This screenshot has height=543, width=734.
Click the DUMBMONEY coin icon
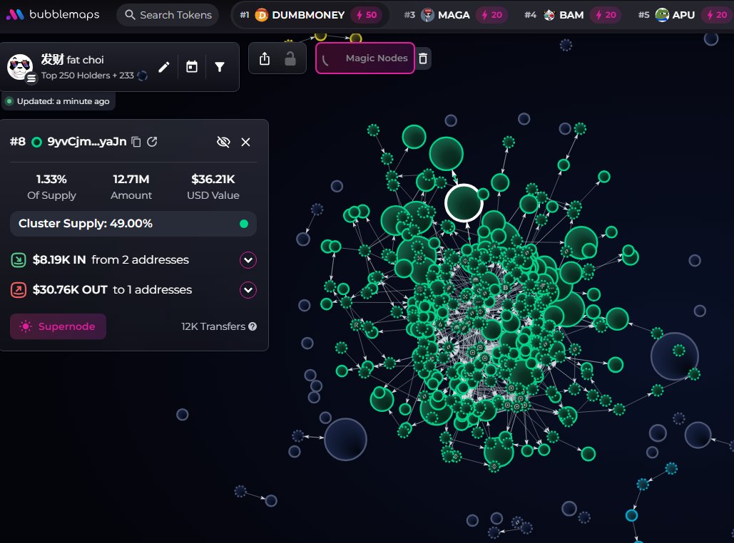pyautogui.click(x=261, y=15)
